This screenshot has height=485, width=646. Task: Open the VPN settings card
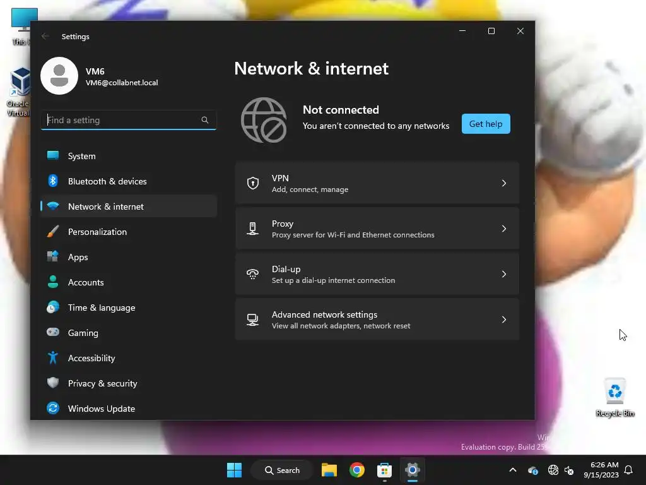pyautogui.click(x=377, y=183)
